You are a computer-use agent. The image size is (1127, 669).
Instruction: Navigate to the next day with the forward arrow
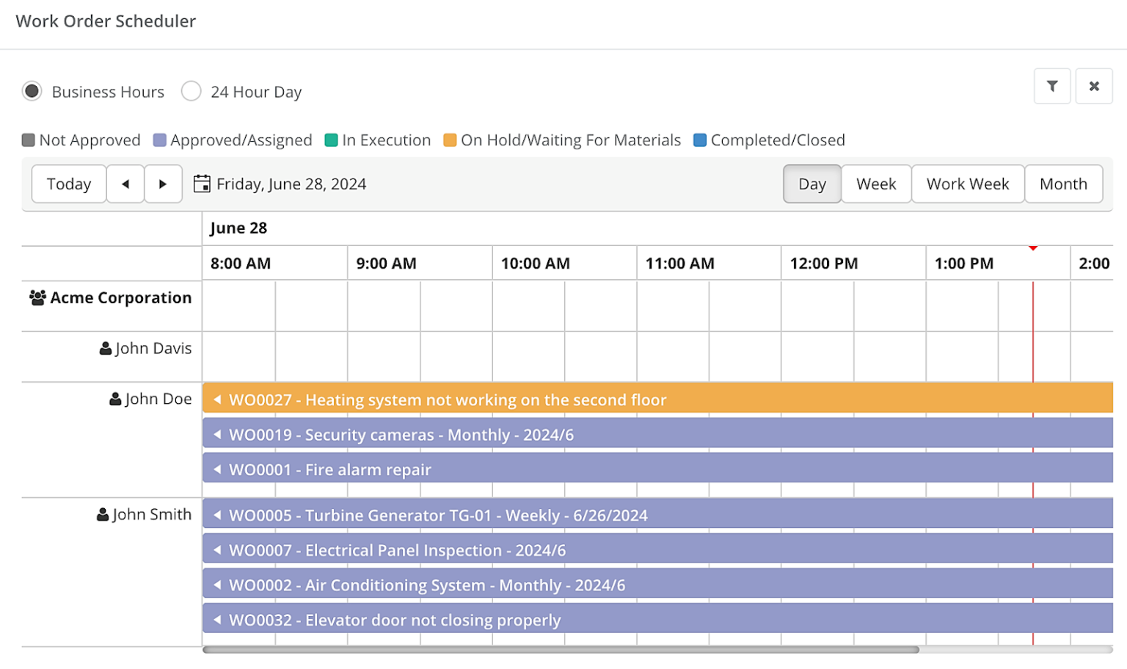click(163, 184)
